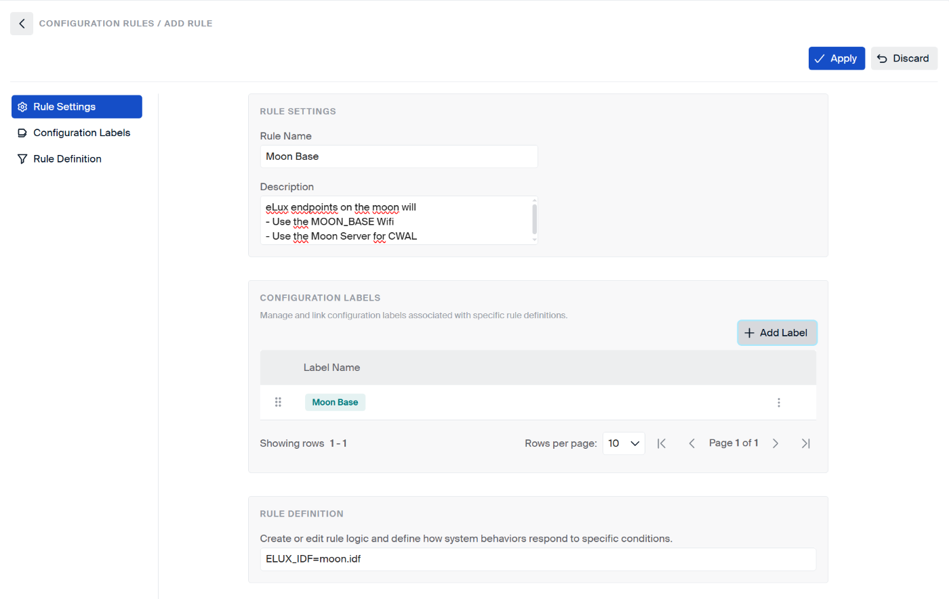
Task: Click the drag handle on Moon Base row
Action: pos(278,402)
